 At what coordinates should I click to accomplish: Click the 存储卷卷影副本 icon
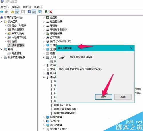pos(47,30)
